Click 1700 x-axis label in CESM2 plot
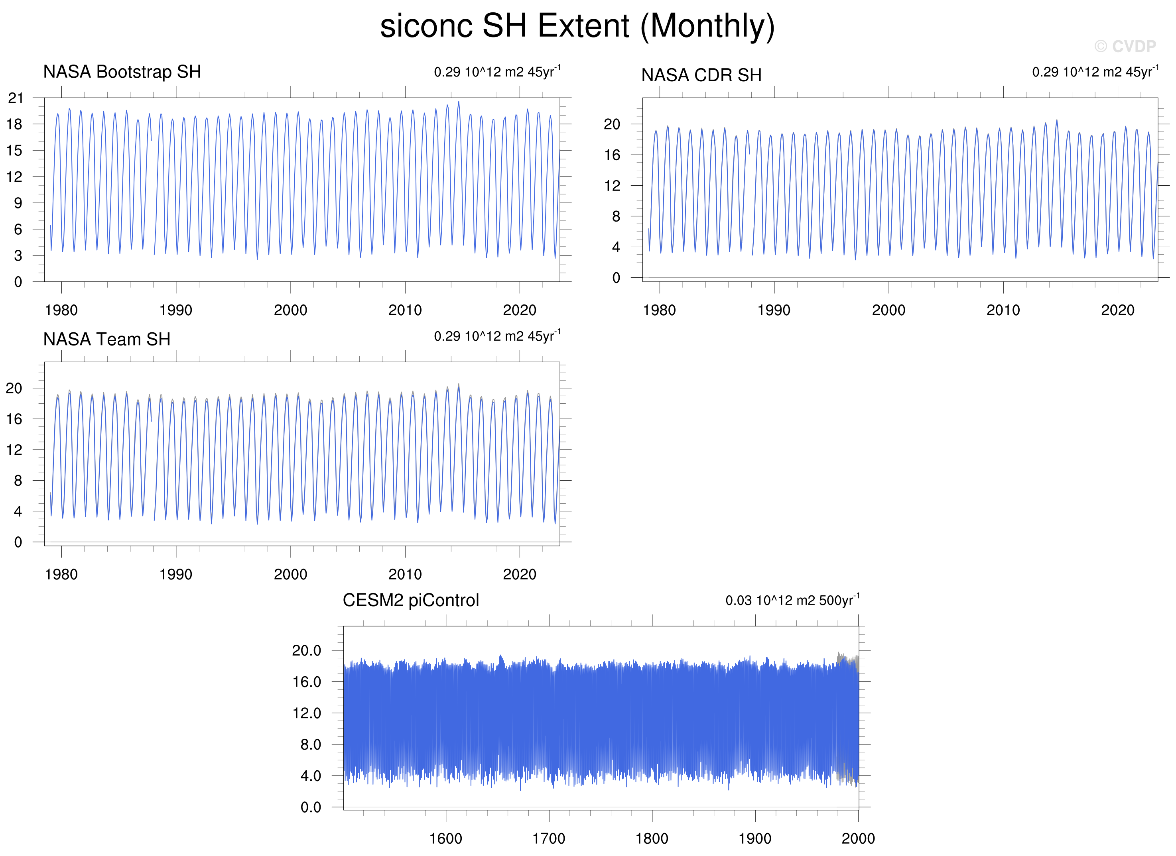Screen dimensions: 1176x856 click(x=549, y=838)
